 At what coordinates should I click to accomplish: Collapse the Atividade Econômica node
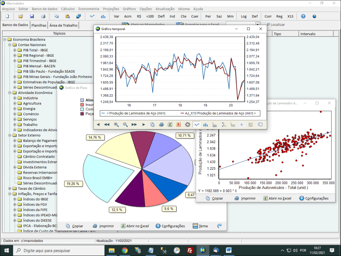[10, 93]
